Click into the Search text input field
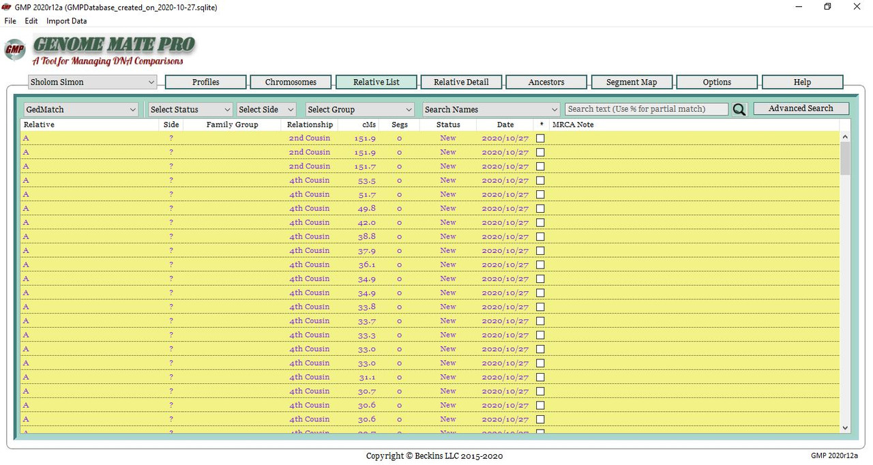 [647, 109]
